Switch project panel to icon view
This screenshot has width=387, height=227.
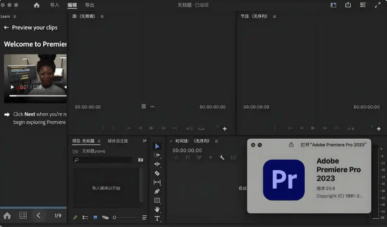(x=95, y=217)
